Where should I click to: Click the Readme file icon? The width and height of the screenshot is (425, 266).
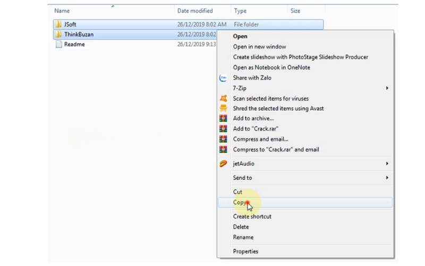click(58, 44)
